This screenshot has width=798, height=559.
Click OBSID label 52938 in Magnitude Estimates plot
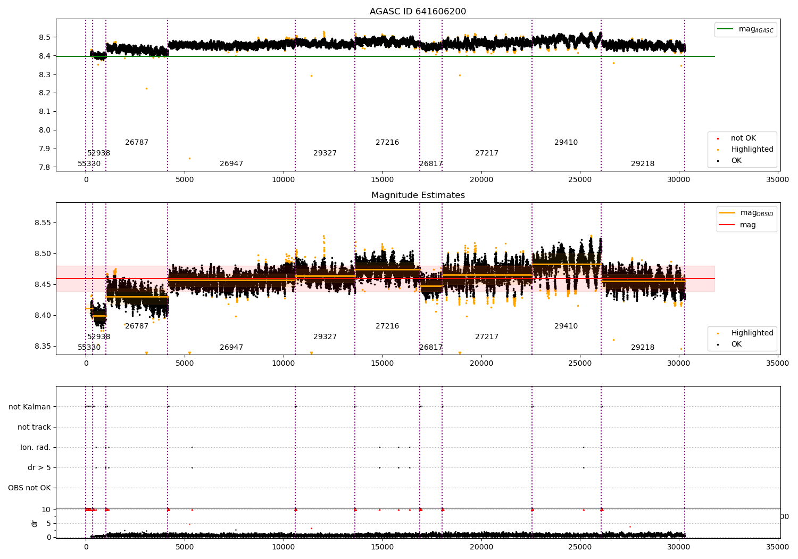[99, 337]
